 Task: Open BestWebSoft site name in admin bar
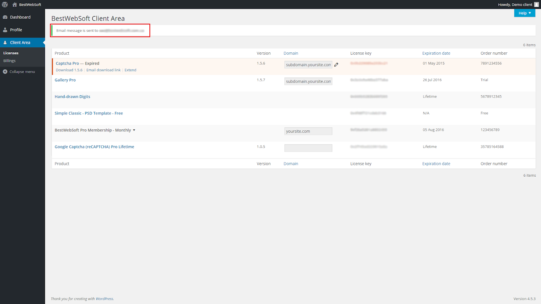coord(30,4)
